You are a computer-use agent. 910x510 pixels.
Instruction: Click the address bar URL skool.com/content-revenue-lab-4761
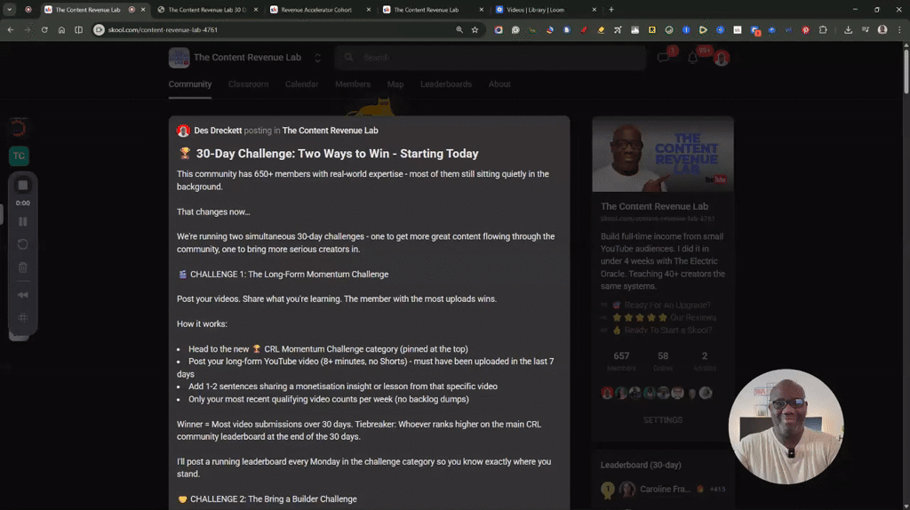pyautogui.click(x=163, y=29)
